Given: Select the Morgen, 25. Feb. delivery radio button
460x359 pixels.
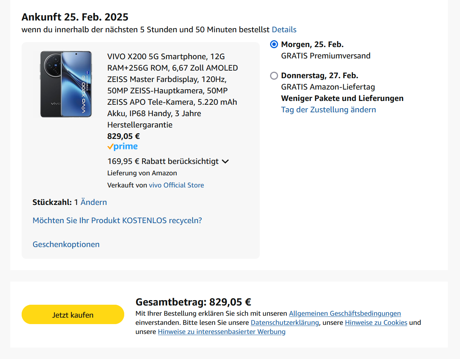Looking at the screenshot, I should (274, 44).
